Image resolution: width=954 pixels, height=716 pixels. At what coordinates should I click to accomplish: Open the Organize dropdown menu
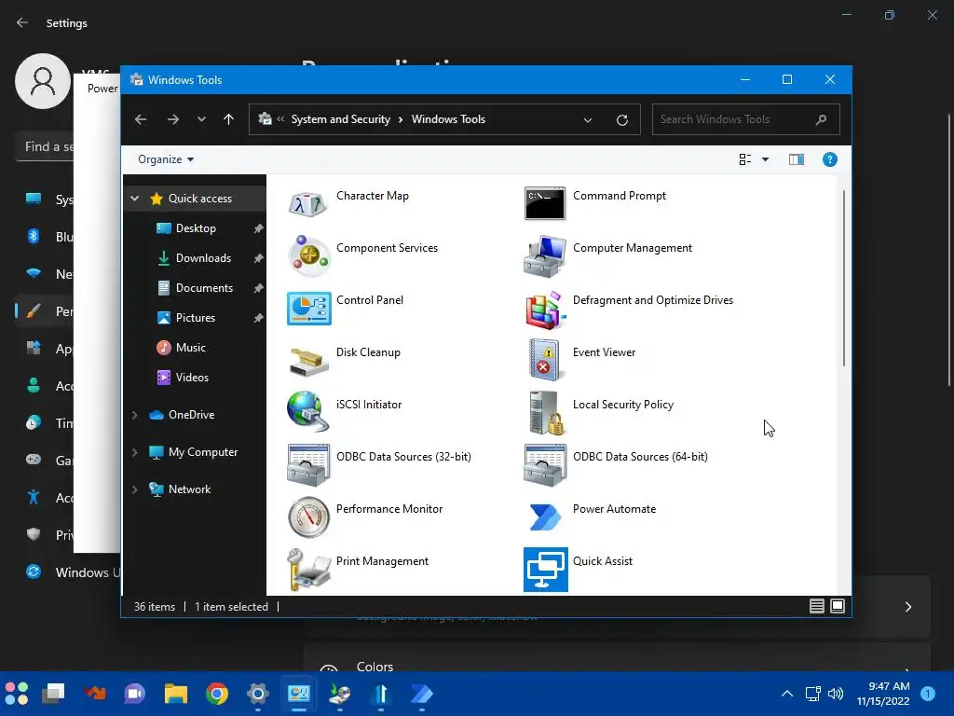coord(166,159)
